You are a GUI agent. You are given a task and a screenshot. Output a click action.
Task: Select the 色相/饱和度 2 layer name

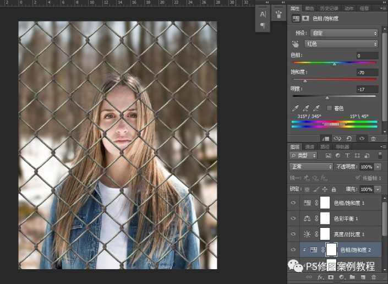[356, 250]
